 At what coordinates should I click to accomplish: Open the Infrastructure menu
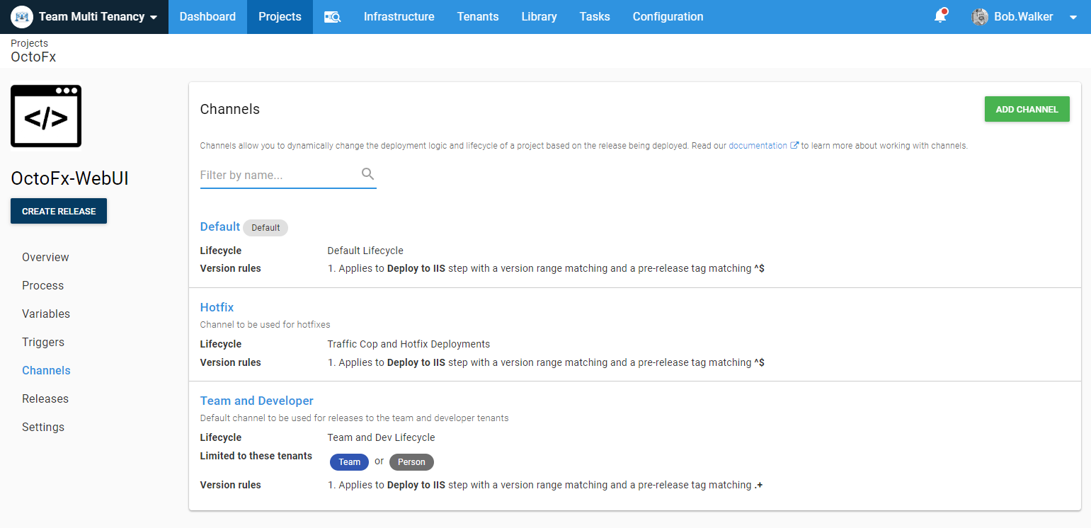click(x=399, y=17)
